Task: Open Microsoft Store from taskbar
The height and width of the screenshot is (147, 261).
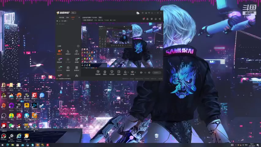Action: (18, 145)
